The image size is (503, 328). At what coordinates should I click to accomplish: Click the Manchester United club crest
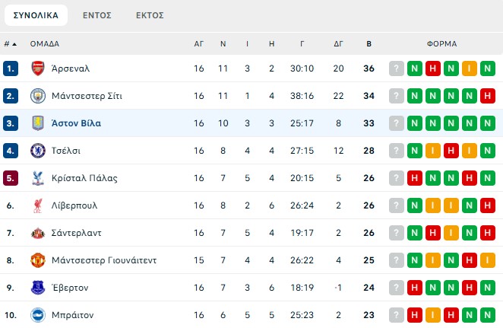pos(37,260)
